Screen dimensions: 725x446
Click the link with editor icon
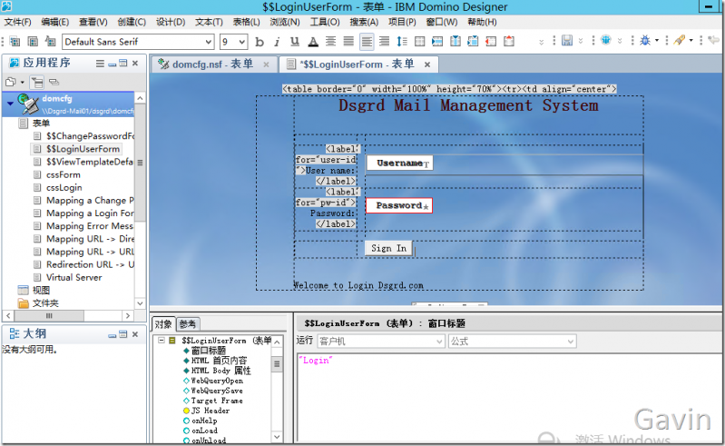54,83
